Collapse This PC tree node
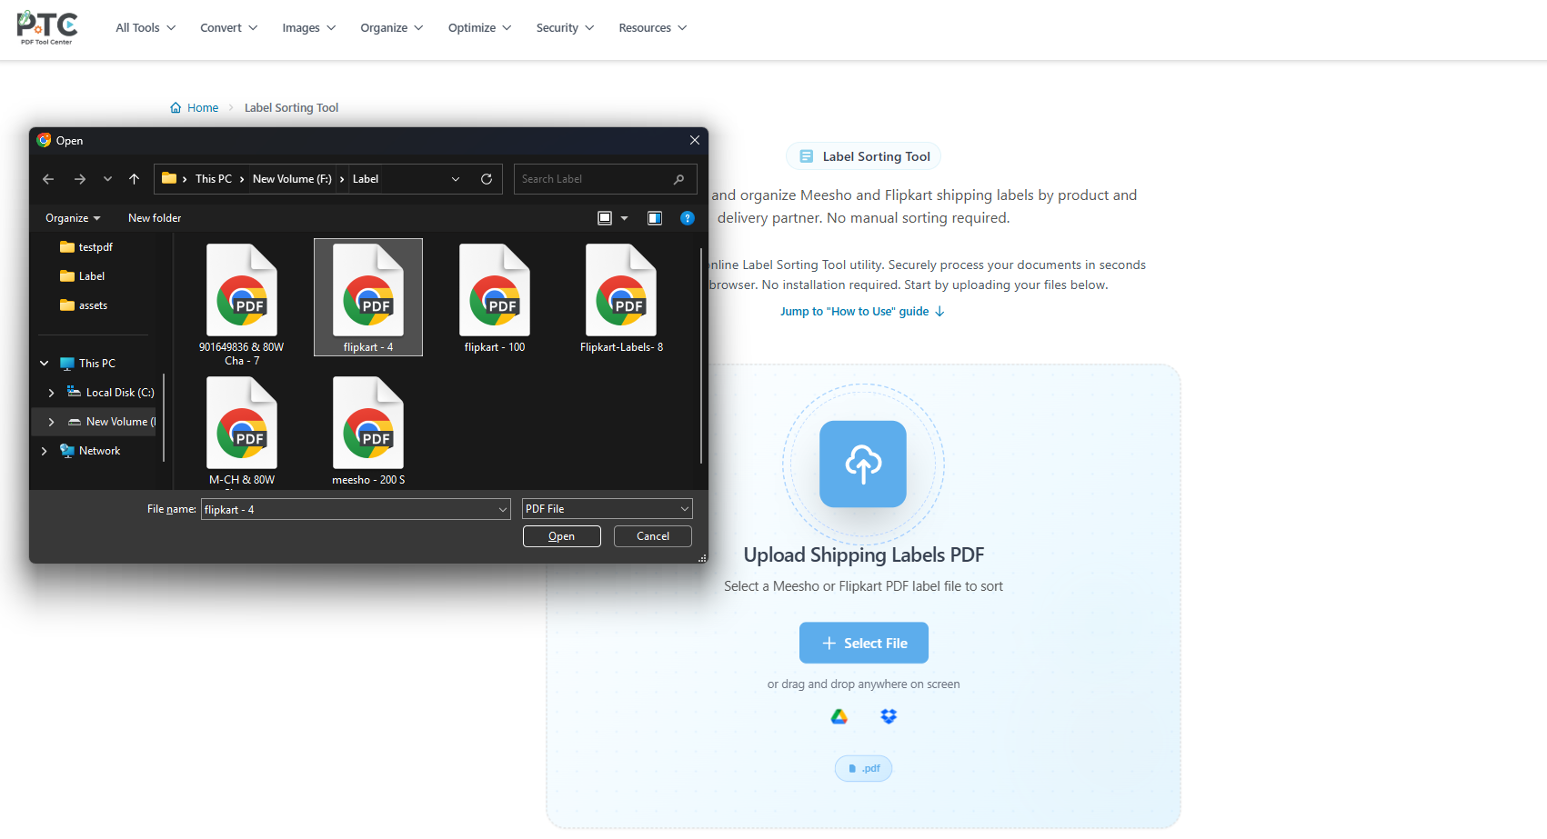This screenshot has height=839, width=1547. tap(44, 364)
